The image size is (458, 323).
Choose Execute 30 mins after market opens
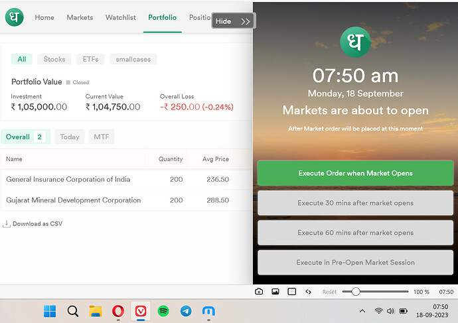pos(356,203)
